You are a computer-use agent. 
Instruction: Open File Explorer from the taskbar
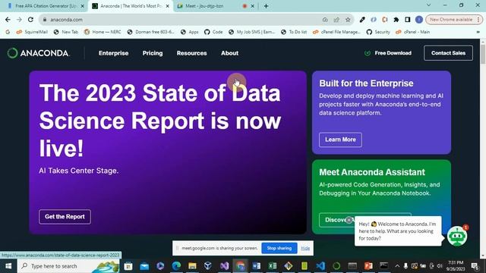point(192,266)
